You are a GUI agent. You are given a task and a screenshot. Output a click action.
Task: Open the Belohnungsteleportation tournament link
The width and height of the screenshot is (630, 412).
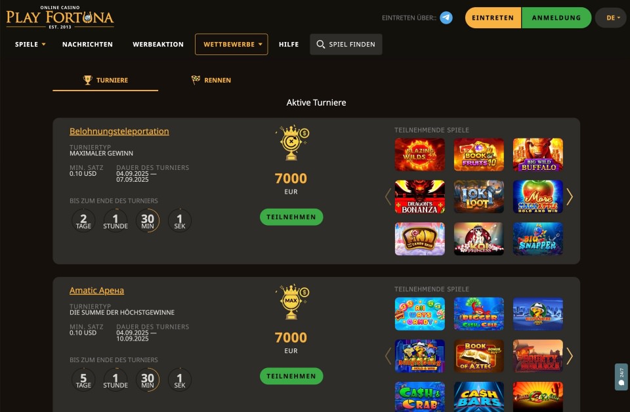(119, 131)
